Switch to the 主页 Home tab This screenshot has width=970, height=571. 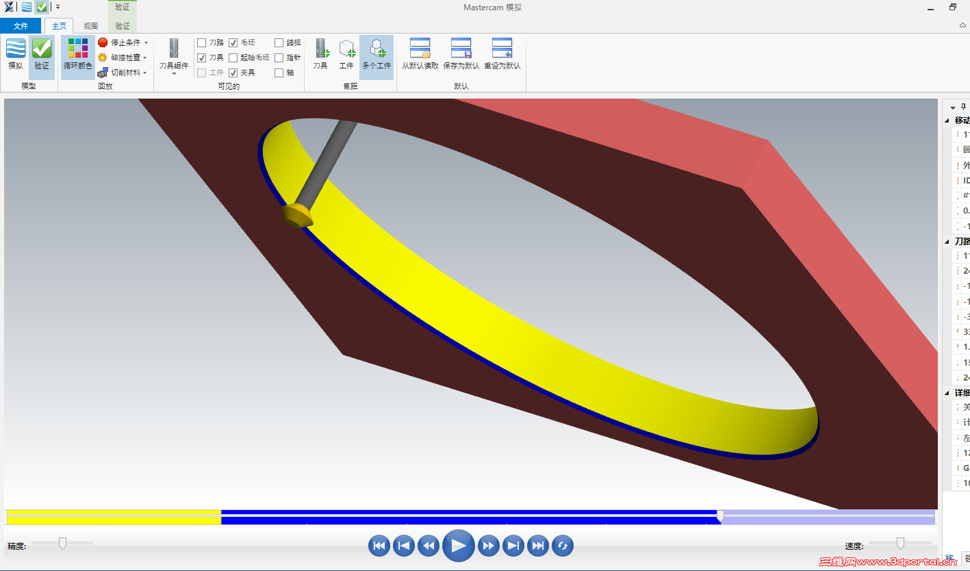pos(60,26)
